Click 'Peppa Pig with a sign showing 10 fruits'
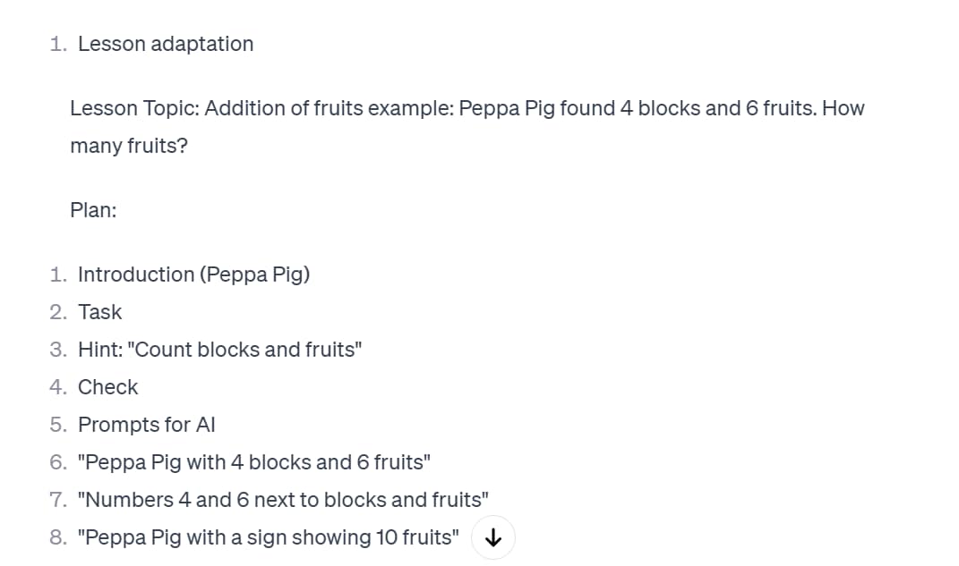 269,537
